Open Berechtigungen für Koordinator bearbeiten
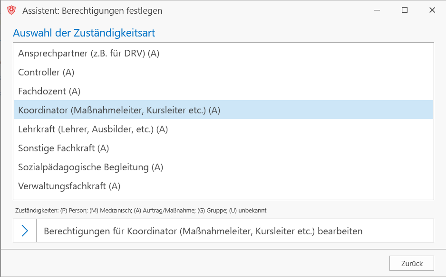 point(223,231)
